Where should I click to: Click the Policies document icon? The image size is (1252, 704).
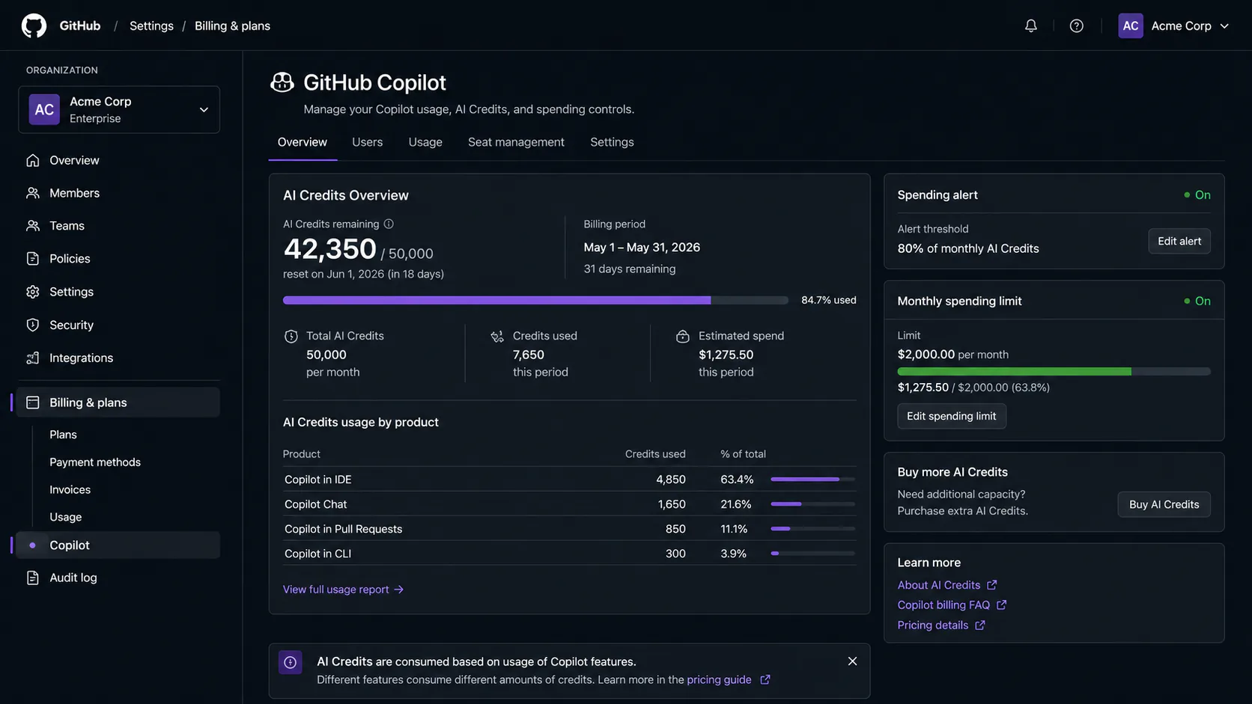point(32,259)
